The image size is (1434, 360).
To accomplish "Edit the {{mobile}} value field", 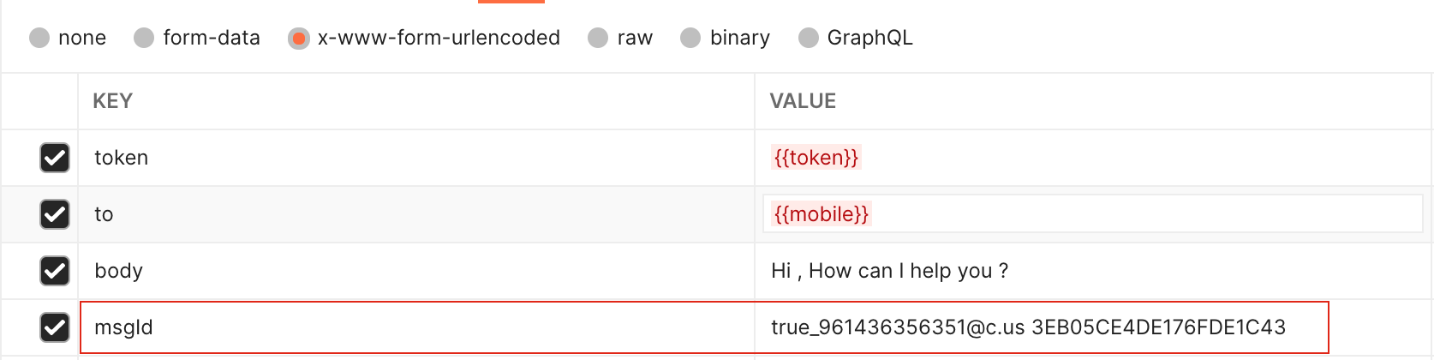I will 821,214.
